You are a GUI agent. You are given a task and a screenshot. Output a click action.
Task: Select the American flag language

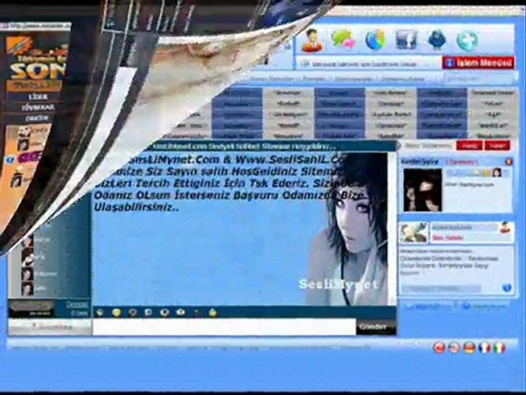454,347
